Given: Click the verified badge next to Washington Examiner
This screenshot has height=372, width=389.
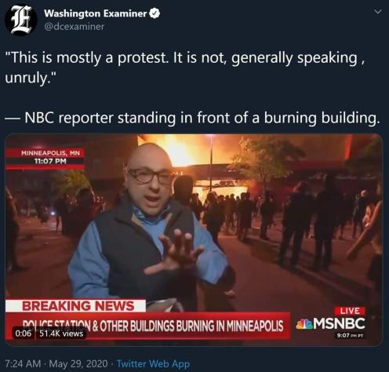Looking at the screenshot, I should pyautogui.click(x=155, y=13).
